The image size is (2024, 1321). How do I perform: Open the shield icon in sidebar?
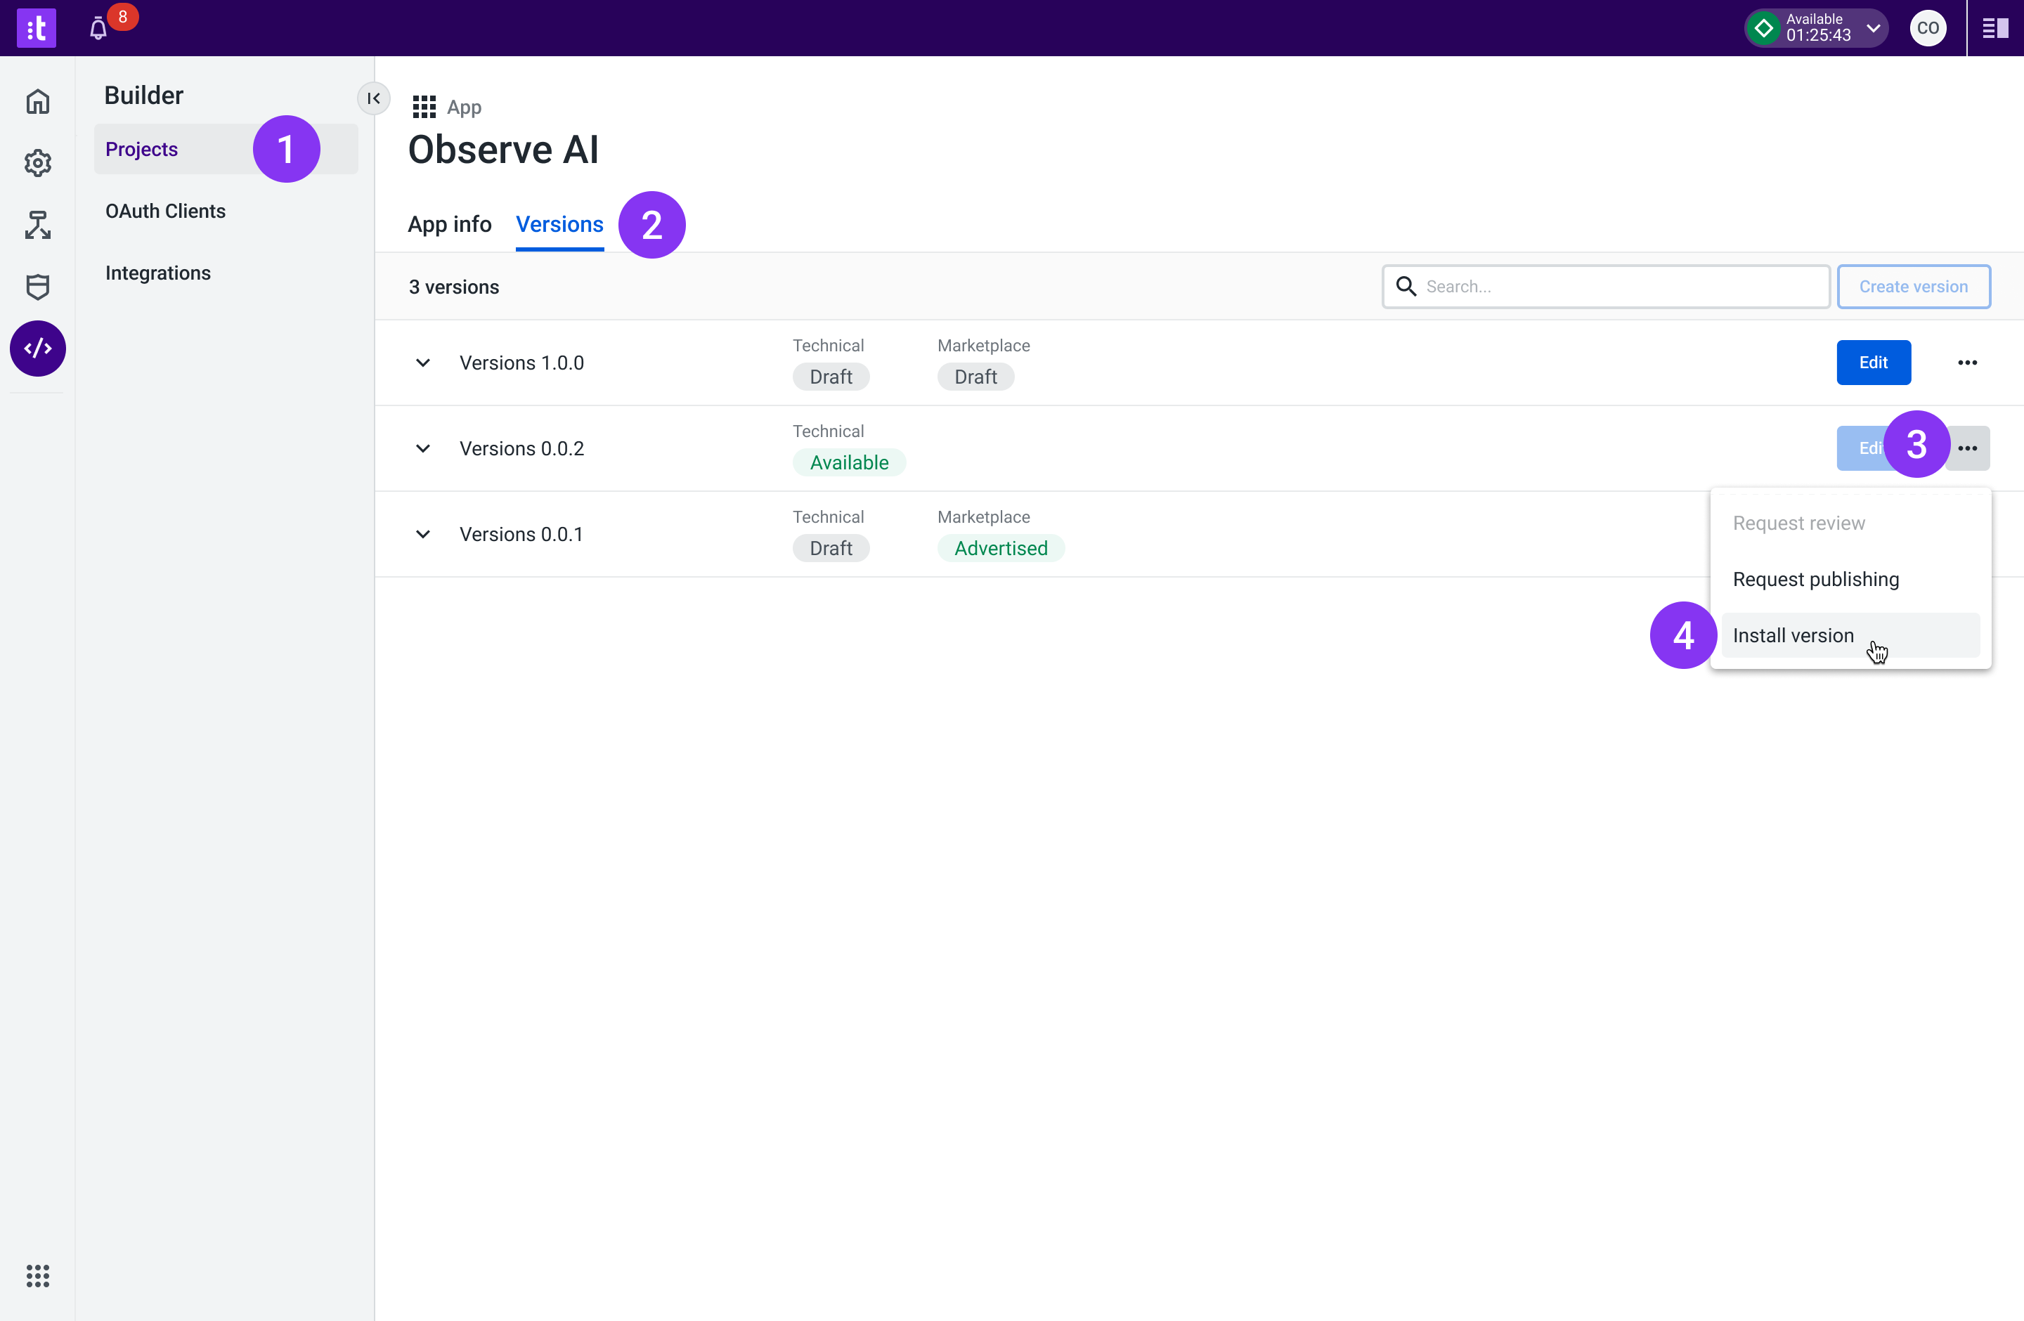click(37, 287)
